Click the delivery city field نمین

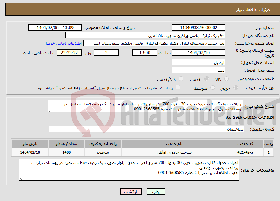pyautogui.click(x=198, y=70)
